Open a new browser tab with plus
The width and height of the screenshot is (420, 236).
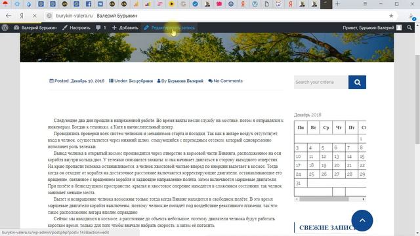337,4
